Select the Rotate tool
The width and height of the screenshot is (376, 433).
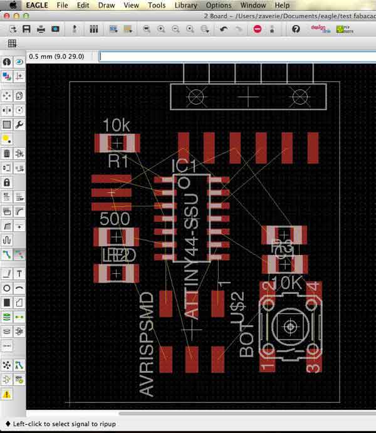[x=19, y=110]
